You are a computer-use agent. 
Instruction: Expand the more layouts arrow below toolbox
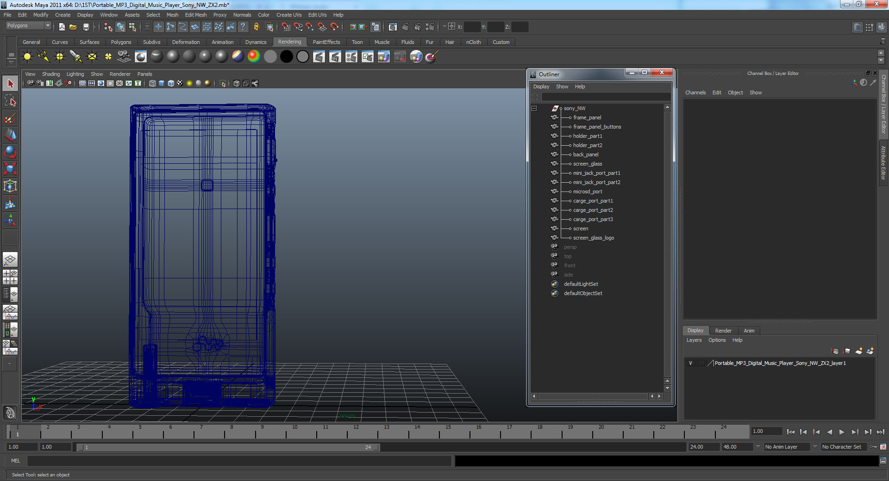[9, 364]
